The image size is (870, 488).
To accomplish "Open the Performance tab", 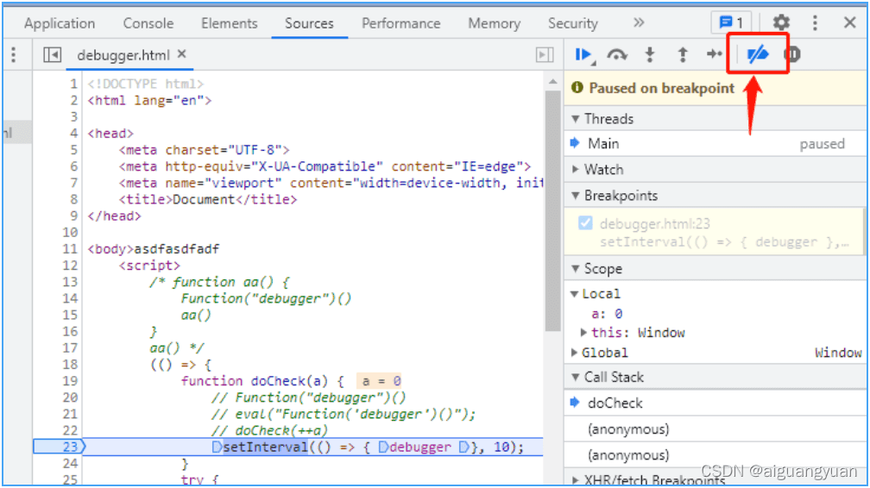I will pyautogui.click(x=401, y=23).
